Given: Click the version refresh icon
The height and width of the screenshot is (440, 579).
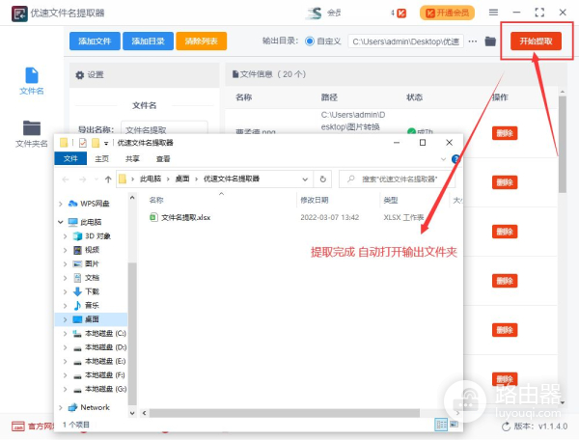Looking at the screenshot, I should tap(506, 426).
